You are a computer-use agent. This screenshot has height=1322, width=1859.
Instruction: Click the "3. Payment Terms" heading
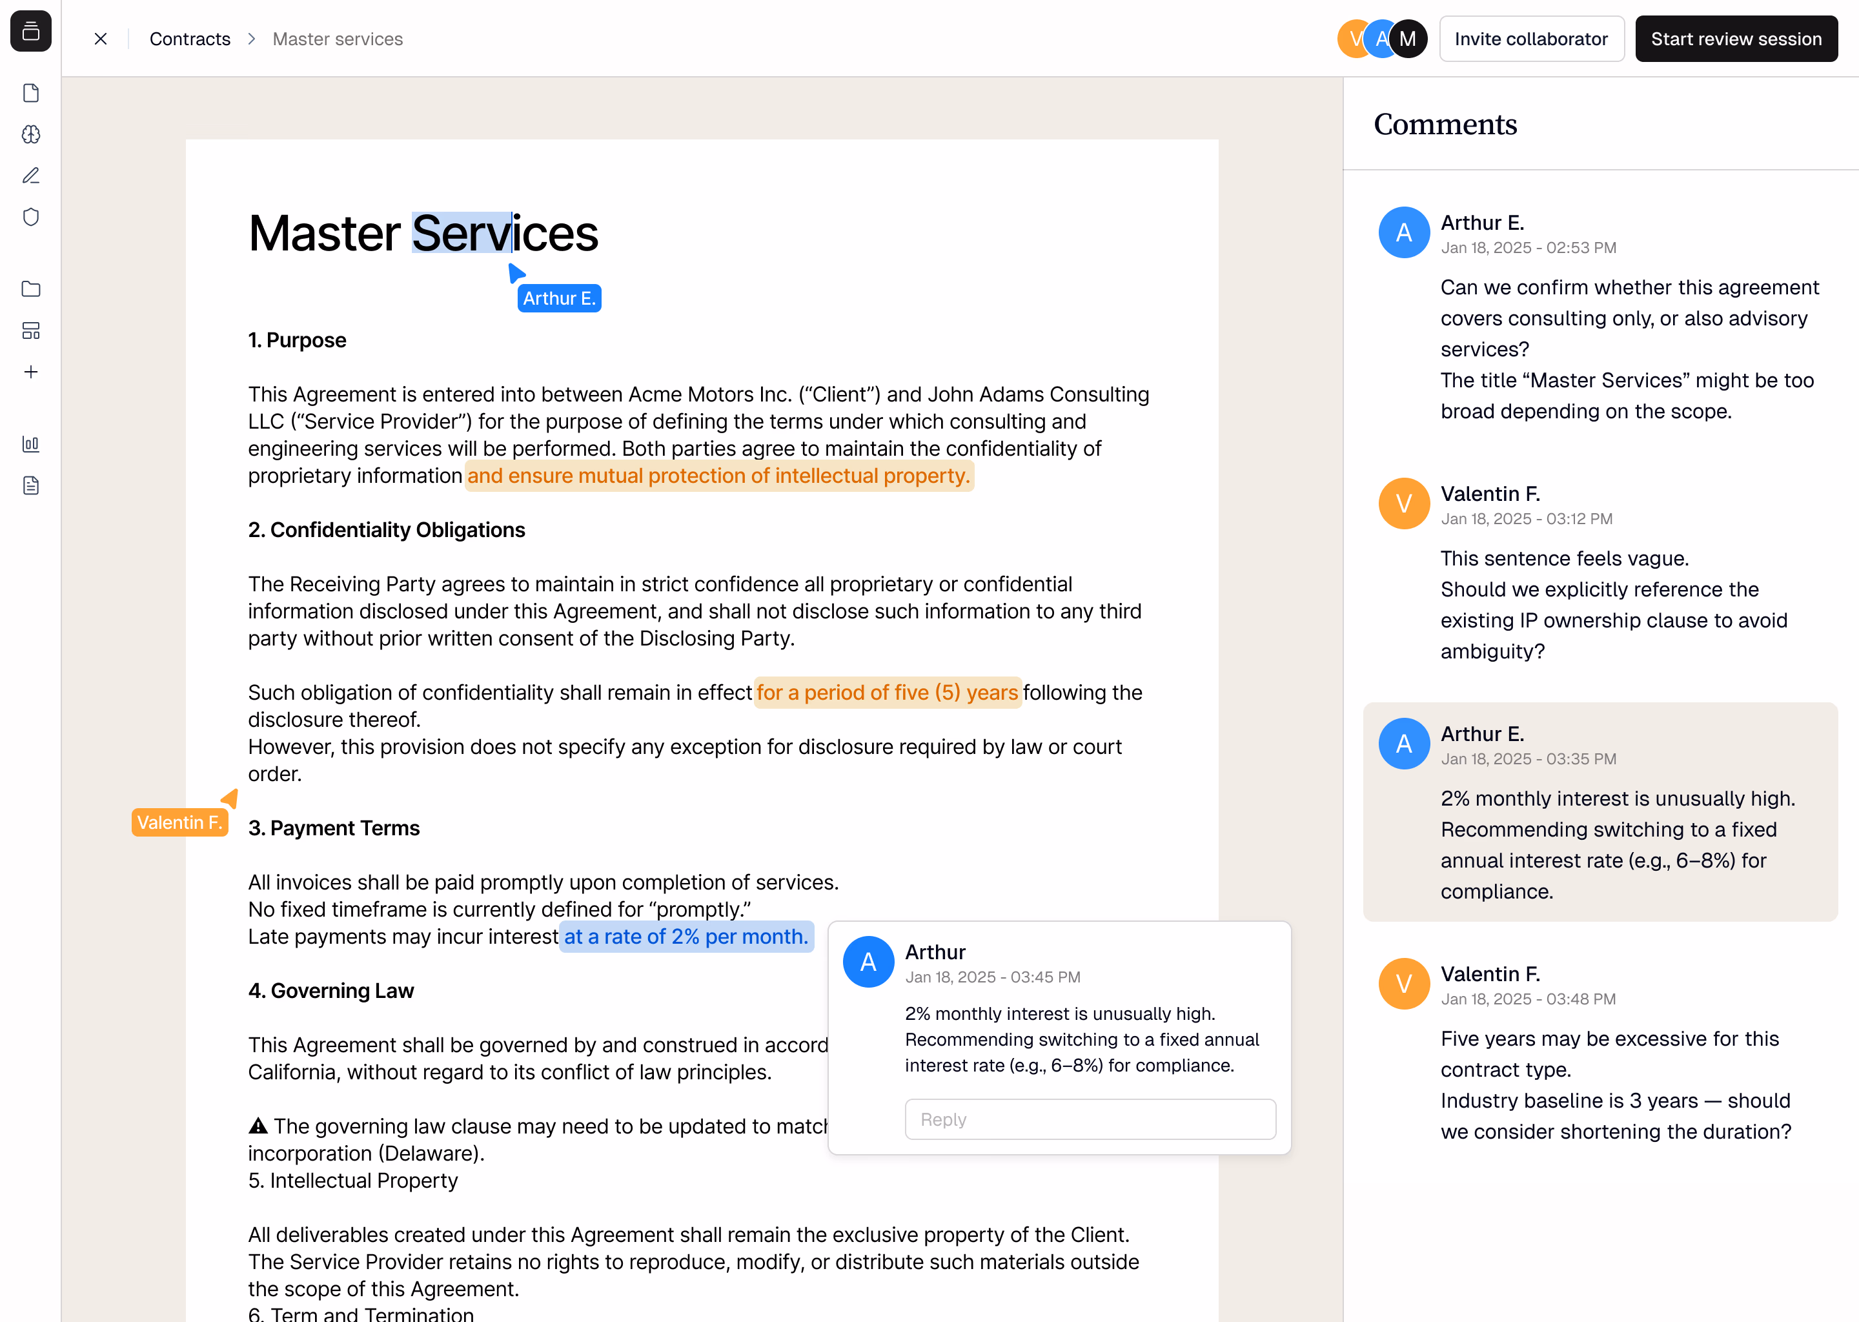(x=334, y=828)
